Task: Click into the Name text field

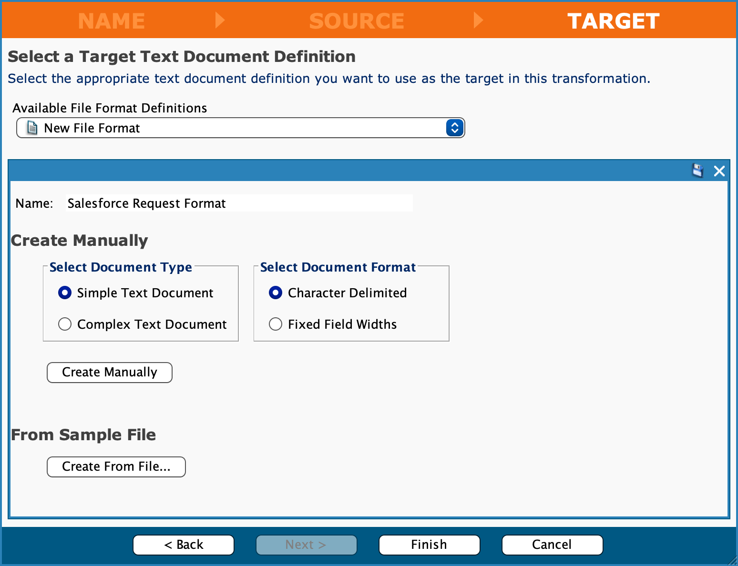Action: [x=239, y=203]
